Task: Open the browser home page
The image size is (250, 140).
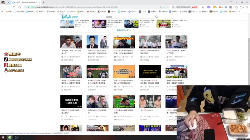Action: pos(20,7)
